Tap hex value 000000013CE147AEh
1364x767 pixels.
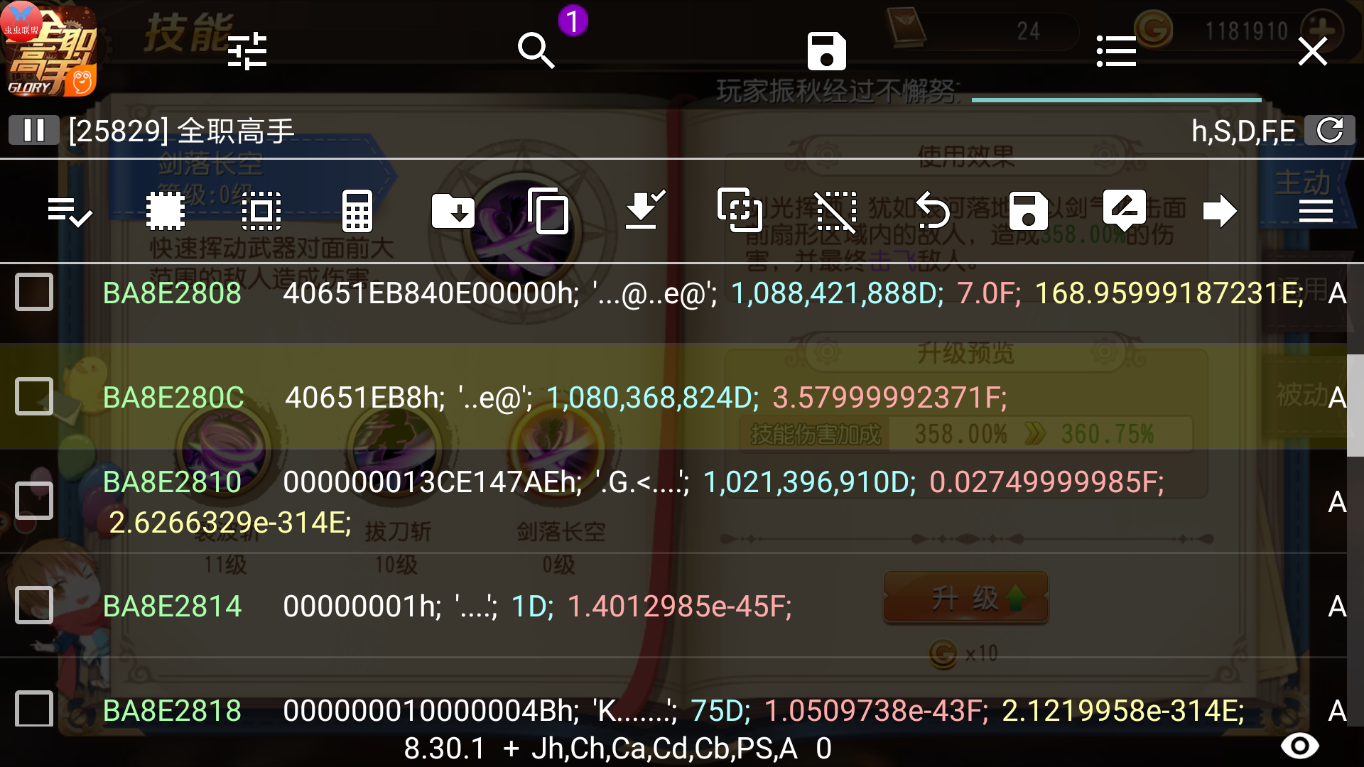click(432, 482)
